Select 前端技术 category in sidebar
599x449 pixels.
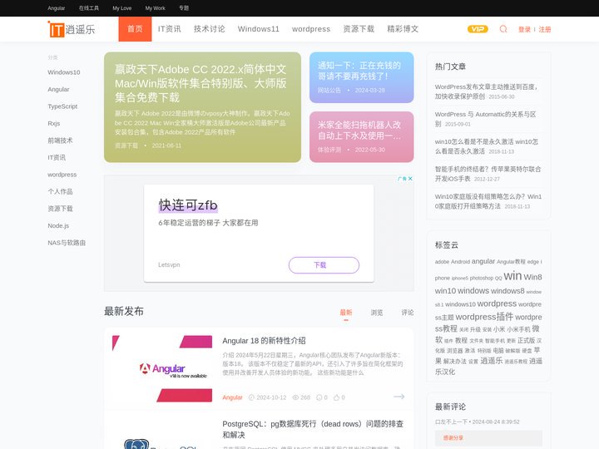(60, 141)
